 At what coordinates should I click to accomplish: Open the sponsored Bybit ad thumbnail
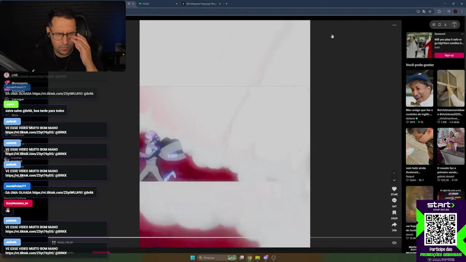[x=419, y=45]
